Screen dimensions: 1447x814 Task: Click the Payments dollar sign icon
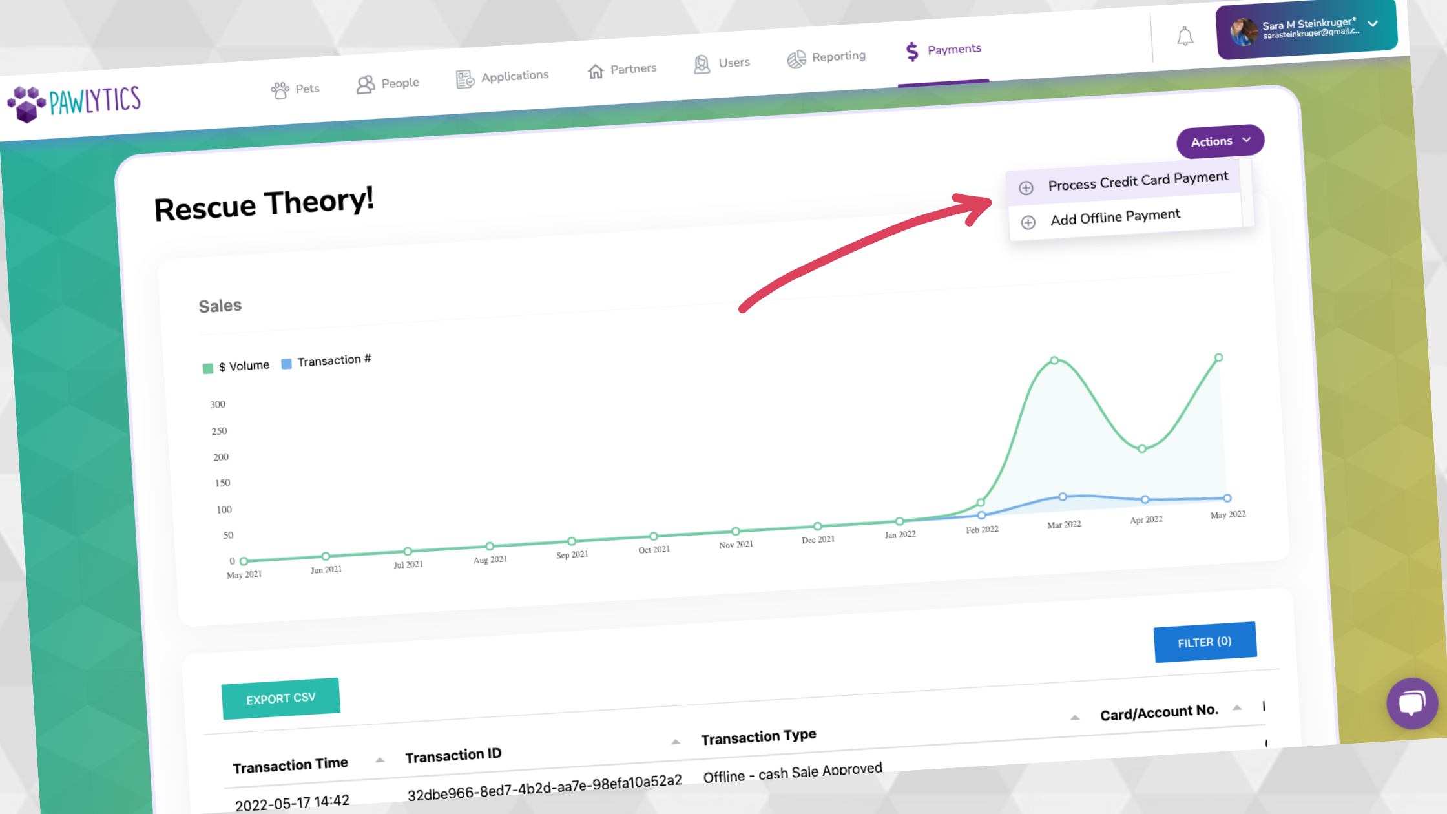pyautogui.click(x=912, y=52)
